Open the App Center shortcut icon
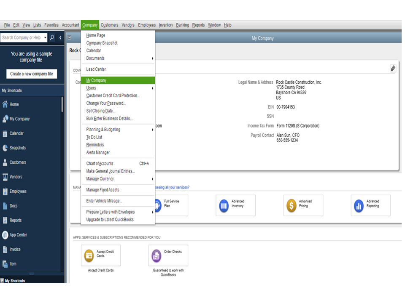 point(5,235)
